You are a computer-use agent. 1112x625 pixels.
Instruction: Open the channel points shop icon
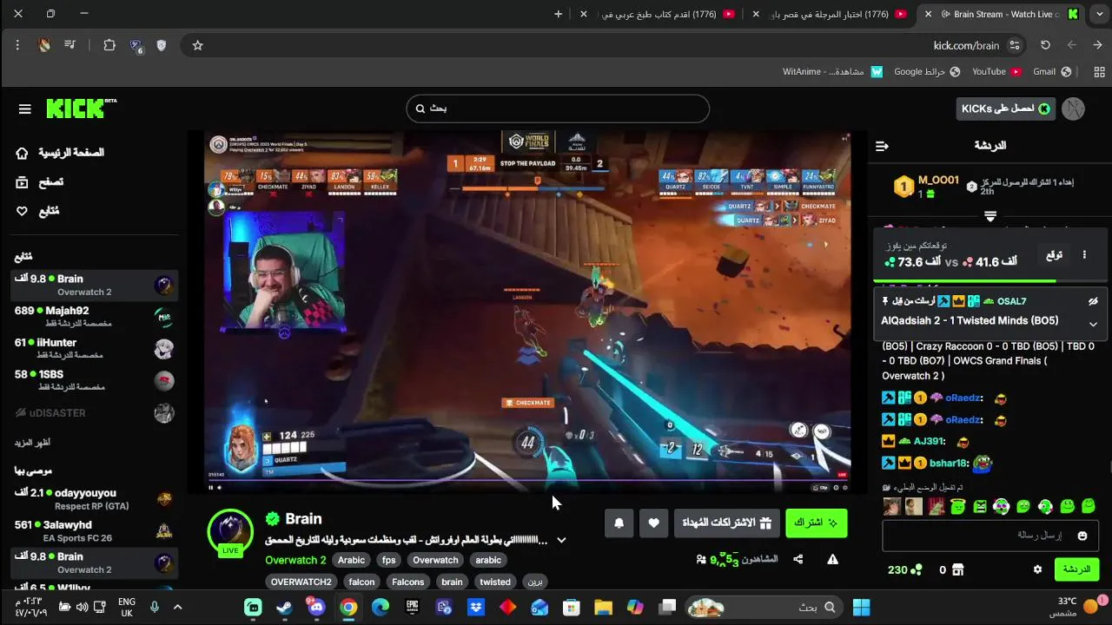coord(957,570)
